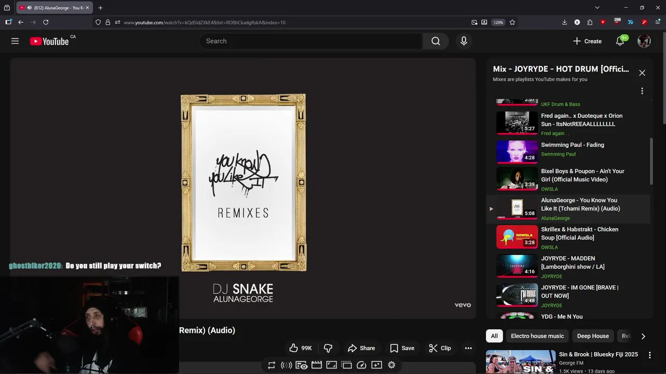Open the extension settings gear icon
Screen dimensions: 666x374
pyautogui.click(x=391, y=365)
